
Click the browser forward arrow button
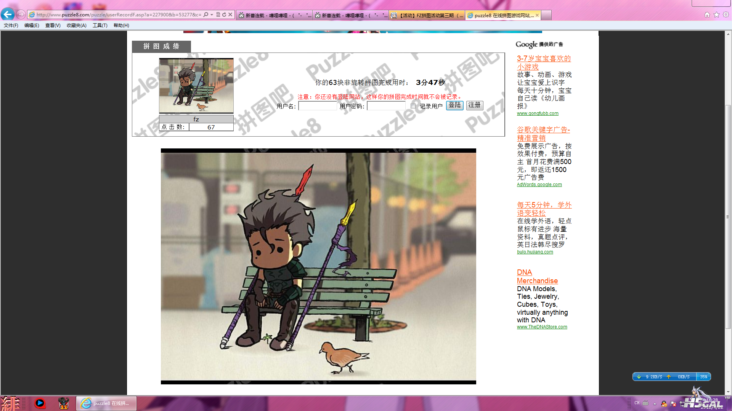click(21, 14)
